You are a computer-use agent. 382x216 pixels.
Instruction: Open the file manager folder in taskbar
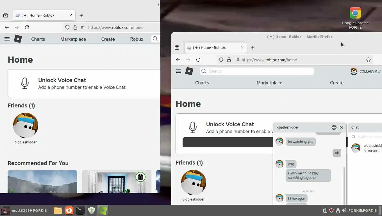tap(58, 210)
